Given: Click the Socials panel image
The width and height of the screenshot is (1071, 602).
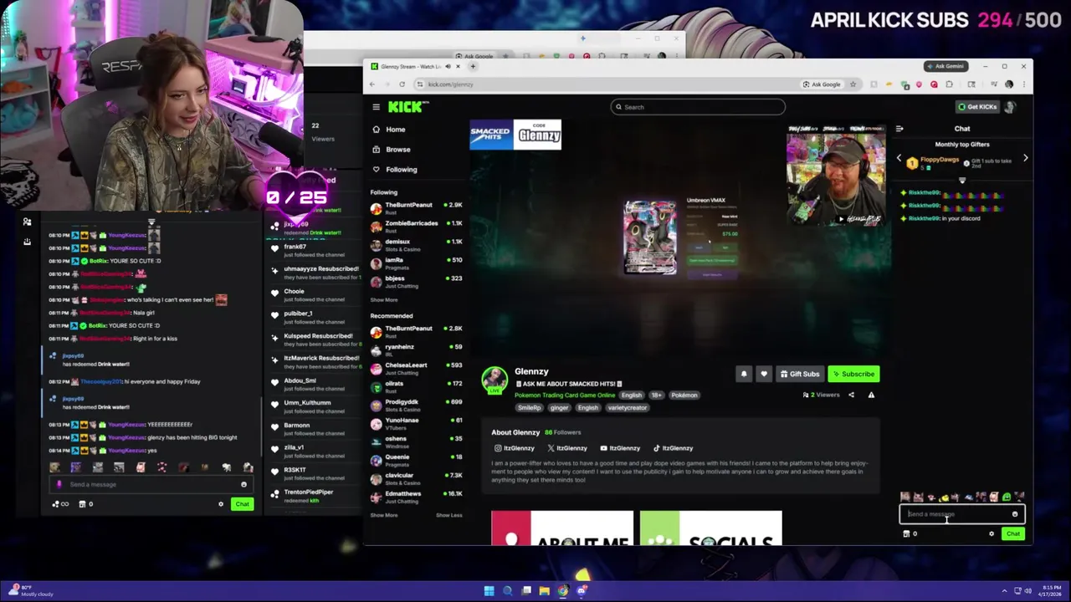Looking at the screenshot, I should click(x=710, y=528).
